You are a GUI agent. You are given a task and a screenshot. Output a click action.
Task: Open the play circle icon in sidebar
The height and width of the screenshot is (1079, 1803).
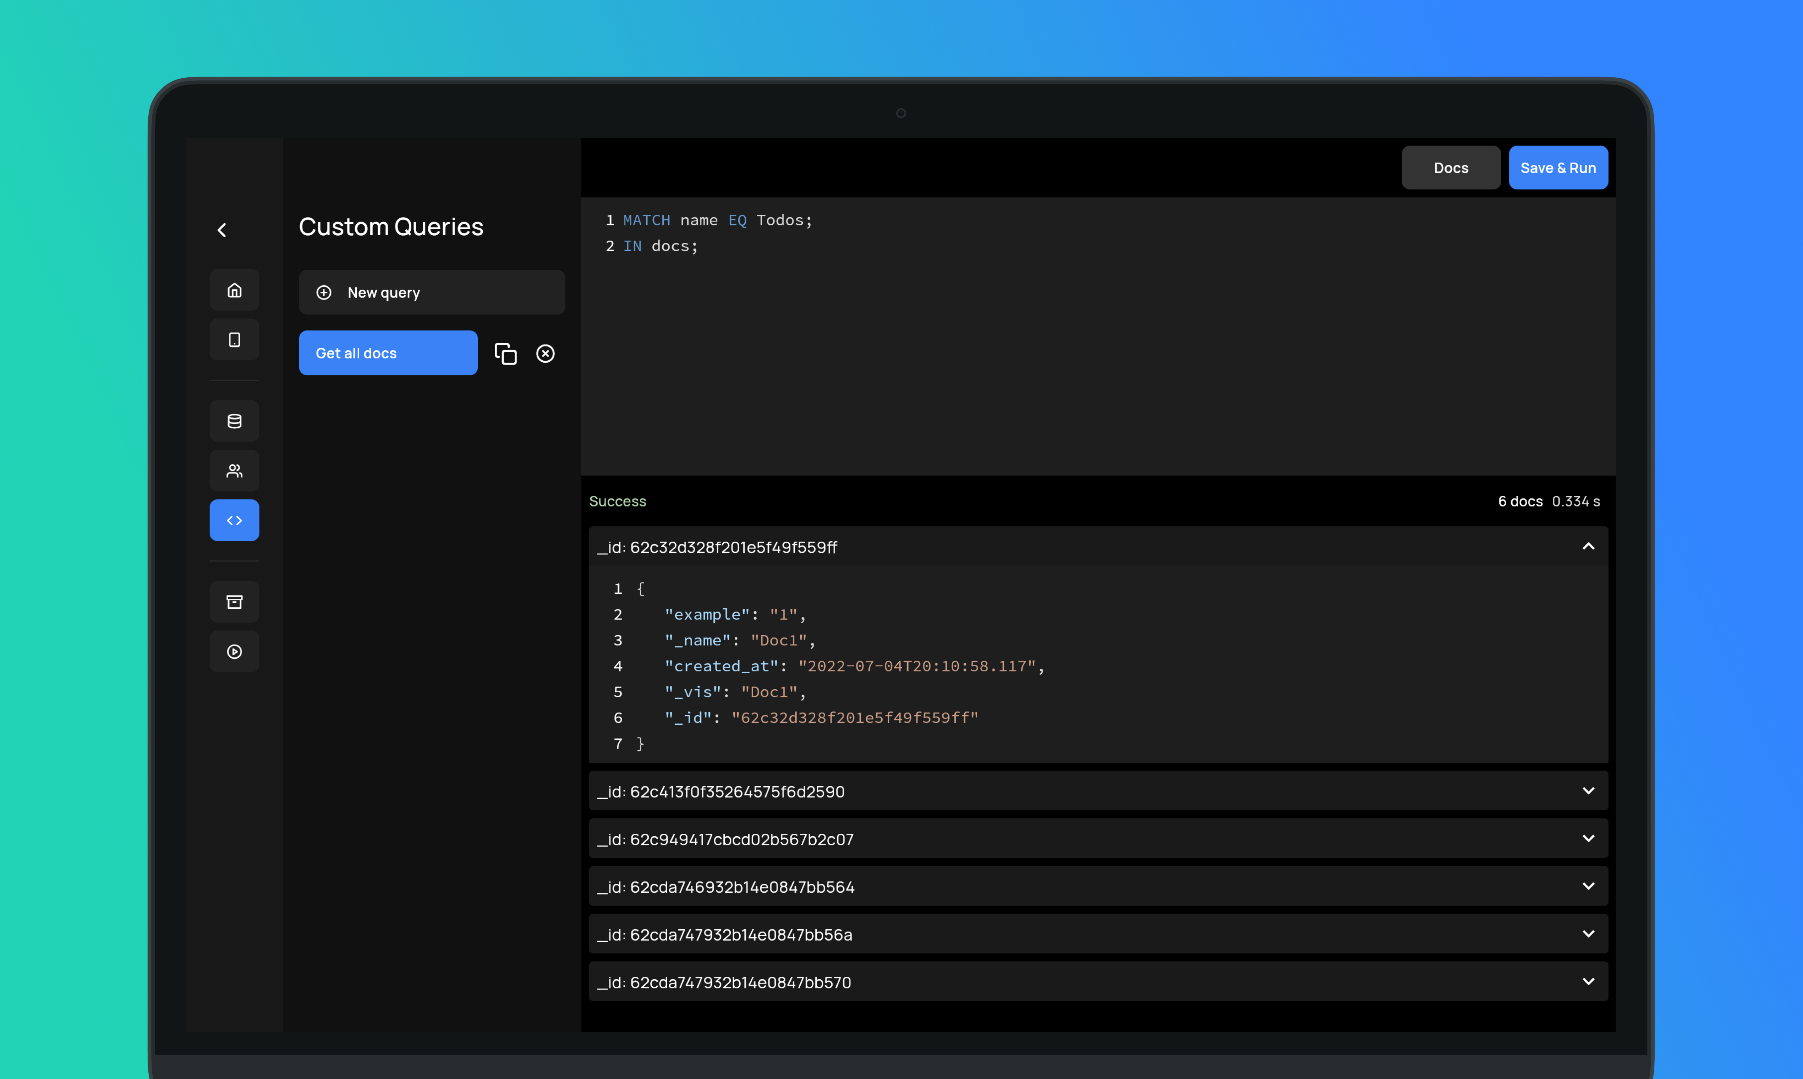(x=234, y=651)
